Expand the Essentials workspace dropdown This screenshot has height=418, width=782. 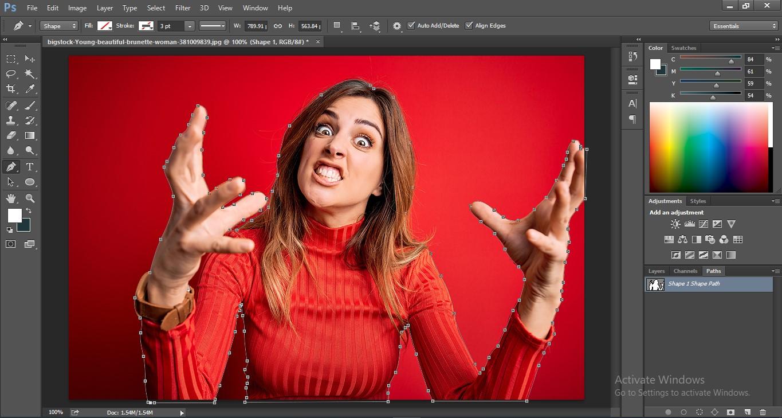tap(743, 25)
